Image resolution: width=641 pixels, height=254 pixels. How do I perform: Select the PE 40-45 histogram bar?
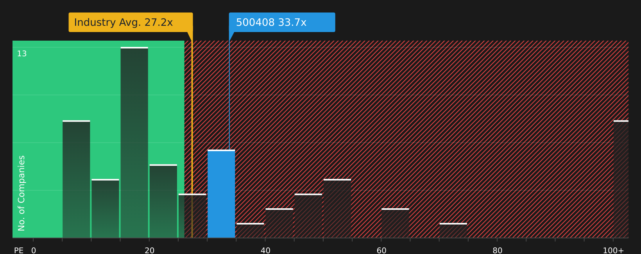click(279, 223)
